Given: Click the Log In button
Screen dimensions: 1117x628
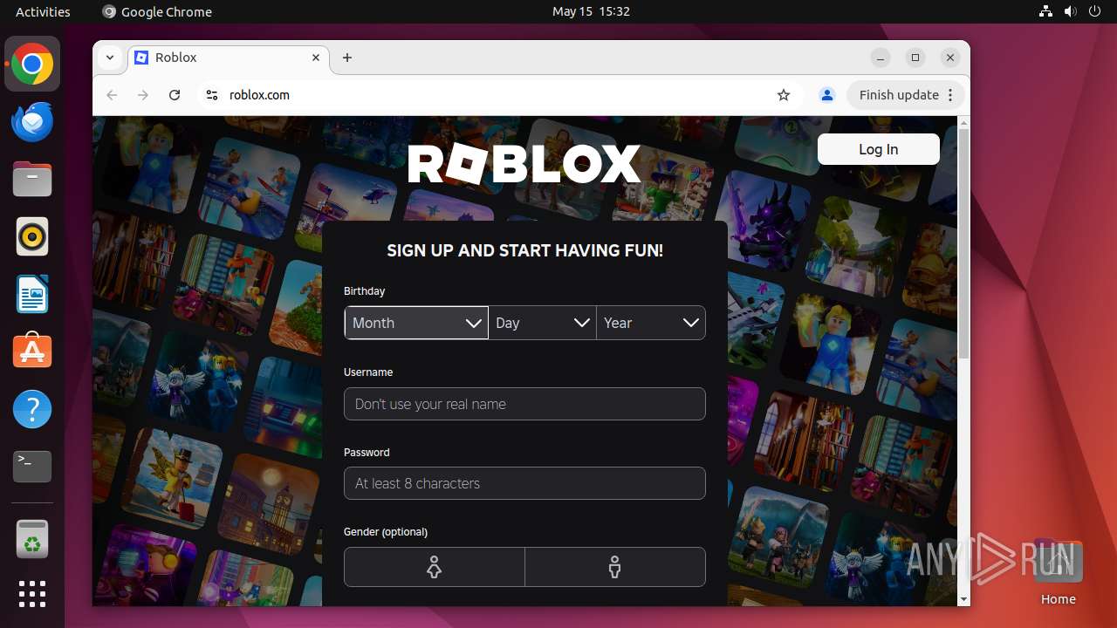Looking at the screenshot, I should 879,149.
